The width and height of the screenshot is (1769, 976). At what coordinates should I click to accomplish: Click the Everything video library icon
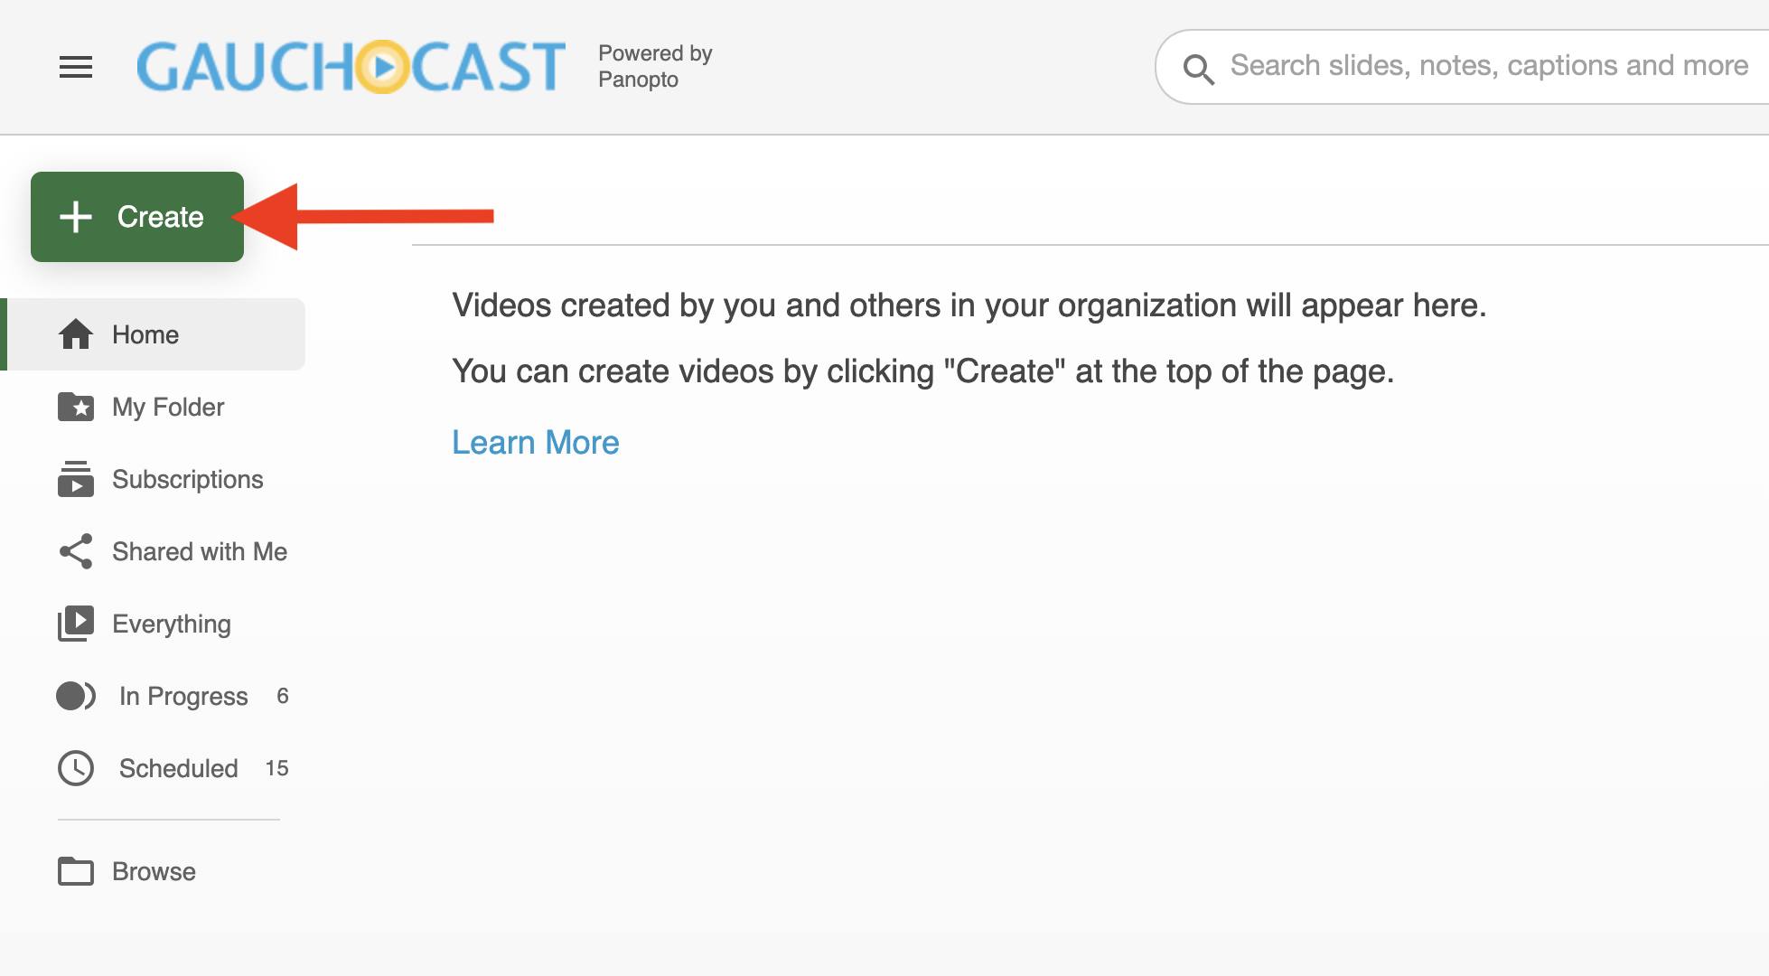[x=76, y=624]
